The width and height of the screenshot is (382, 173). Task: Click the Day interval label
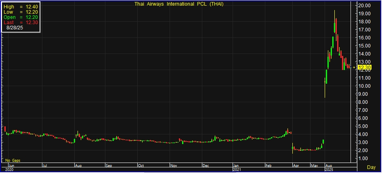(x=371, y=167)
